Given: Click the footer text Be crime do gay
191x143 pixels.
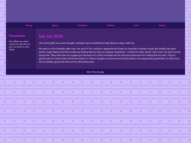Looking at the screenshot, I should click(95, 72).
